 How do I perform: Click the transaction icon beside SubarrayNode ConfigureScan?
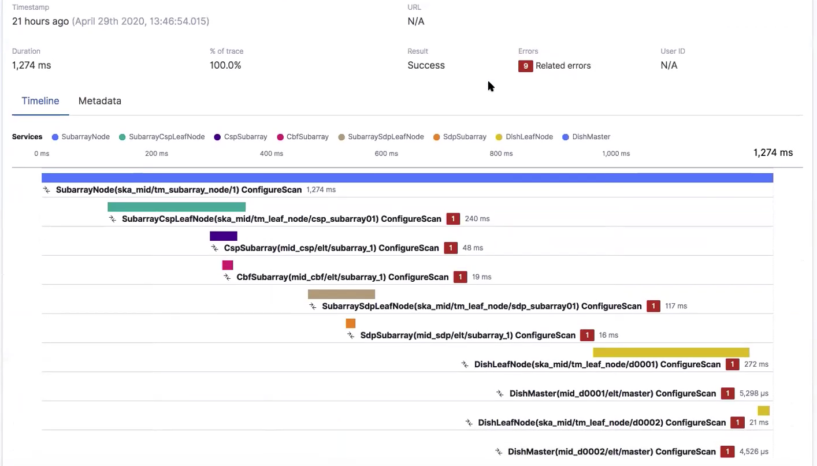[x=47, y=190]
